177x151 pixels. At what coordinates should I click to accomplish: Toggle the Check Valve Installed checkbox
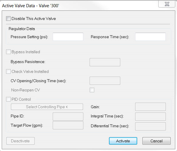8,71
